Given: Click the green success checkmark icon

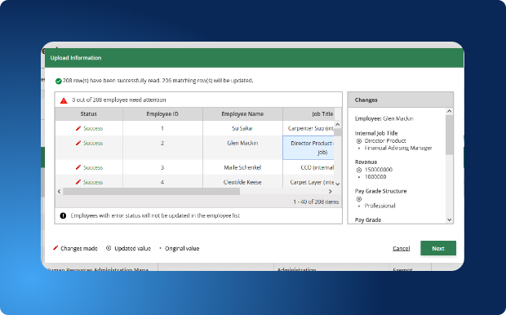Looking at the screenshot, I should [59, 81].
